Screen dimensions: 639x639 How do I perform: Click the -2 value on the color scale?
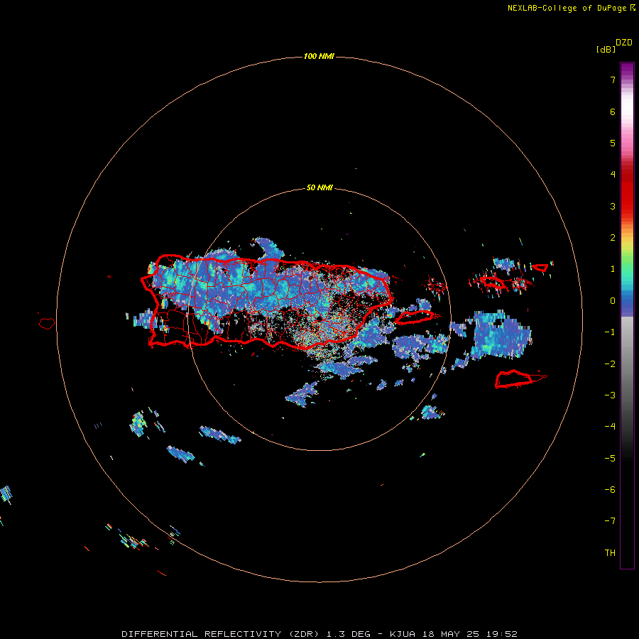[610, 364]
